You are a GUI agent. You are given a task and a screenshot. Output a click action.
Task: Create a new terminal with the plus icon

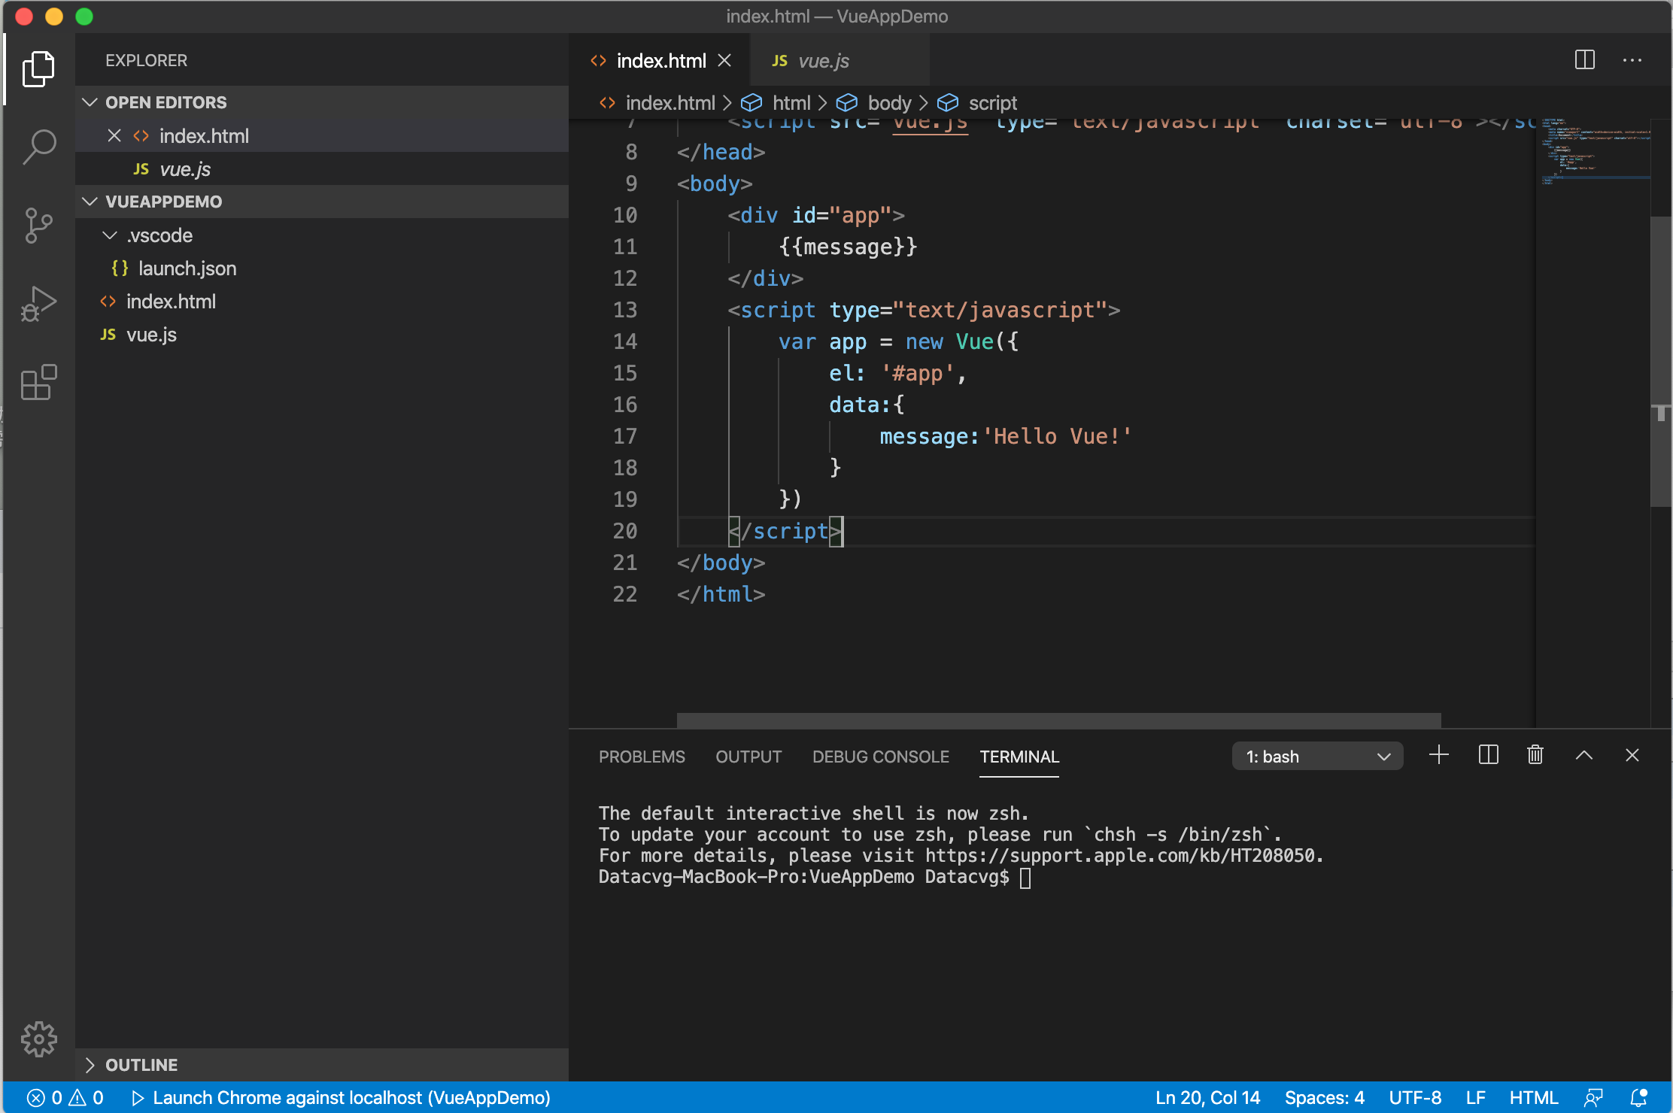pos(1438,755)
